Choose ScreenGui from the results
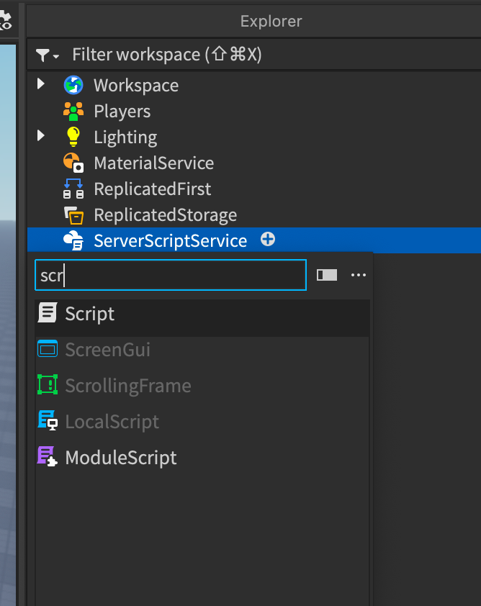This screenshot has height=606, width=481. (202, 349)
